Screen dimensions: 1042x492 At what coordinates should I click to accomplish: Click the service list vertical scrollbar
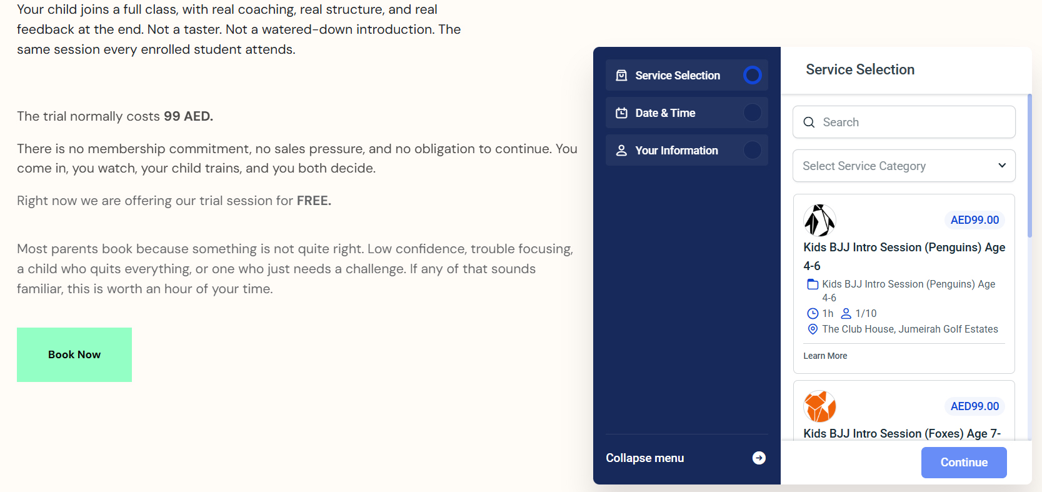1029,166
